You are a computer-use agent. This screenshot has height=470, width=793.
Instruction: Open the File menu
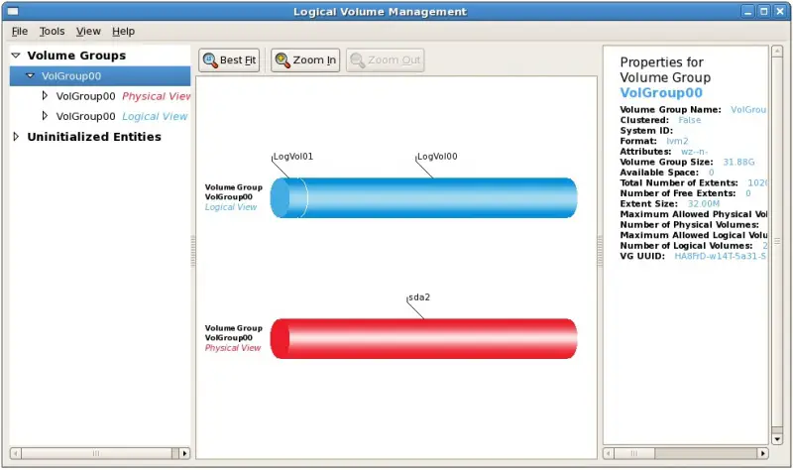click(x=20, y=32)
